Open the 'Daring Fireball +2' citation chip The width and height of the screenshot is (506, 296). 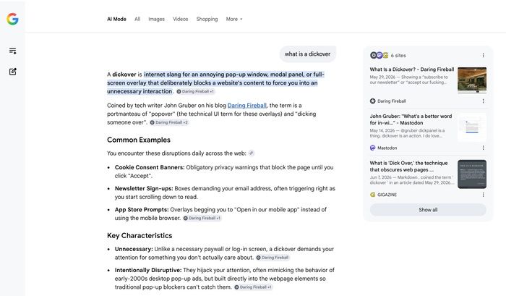click(x=169, y=122)
